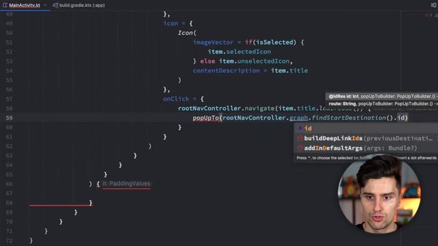This screenshot has width=438, height=246.
Task: Click 'item.unselectedIcon' on line 53
Action: click(254, 61)
